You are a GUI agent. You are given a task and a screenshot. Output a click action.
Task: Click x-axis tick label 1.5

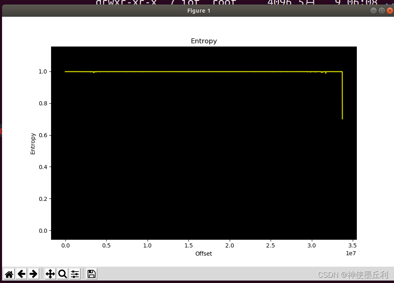(188, 245)
